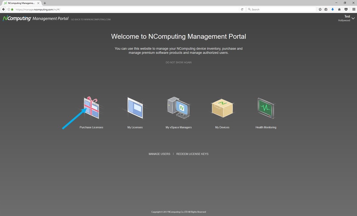This screenshot has width=357, height=216.
Task: Close the NComputing Management tab
Action: coord(38,3)
